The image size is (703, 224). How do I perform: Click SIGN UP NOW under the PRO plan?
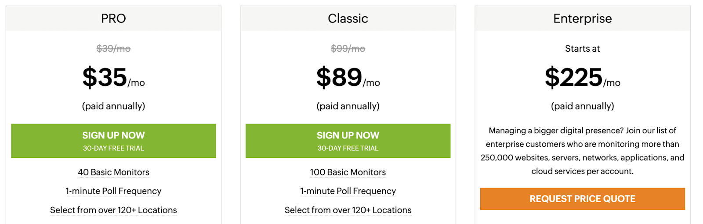pyautogui.click(x=113, y=141)
